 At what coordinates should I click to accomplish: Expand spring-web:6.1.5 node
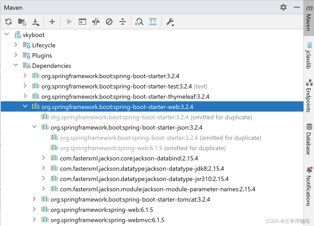[34, 209]
